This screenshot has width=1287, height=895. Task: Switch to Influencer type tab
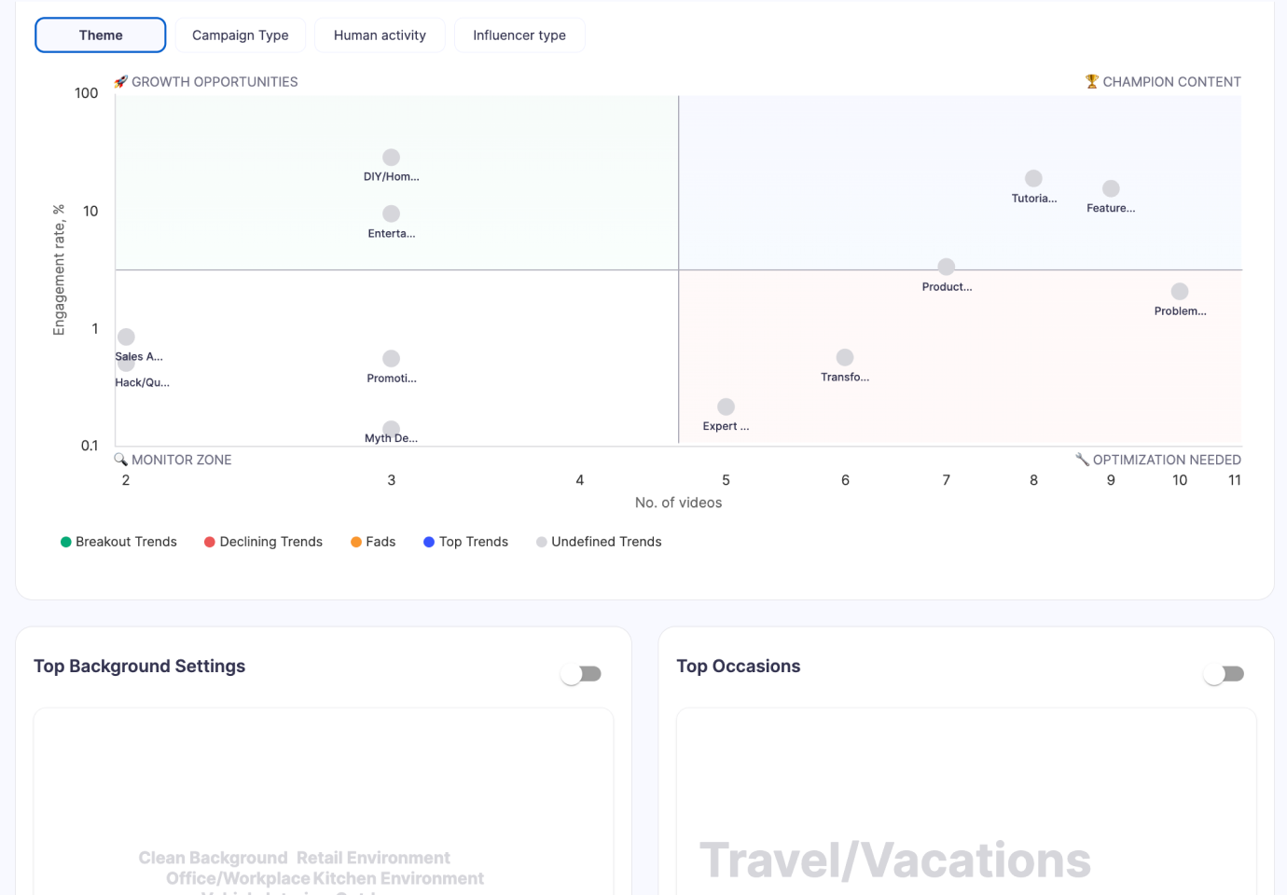[519, 35]
